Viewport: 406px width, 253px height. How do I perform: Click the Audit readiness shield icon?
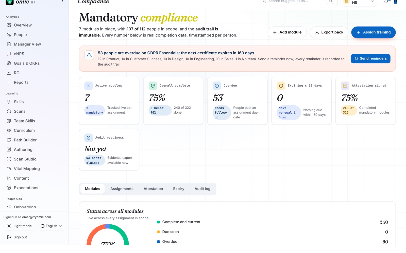pos(89,138)
